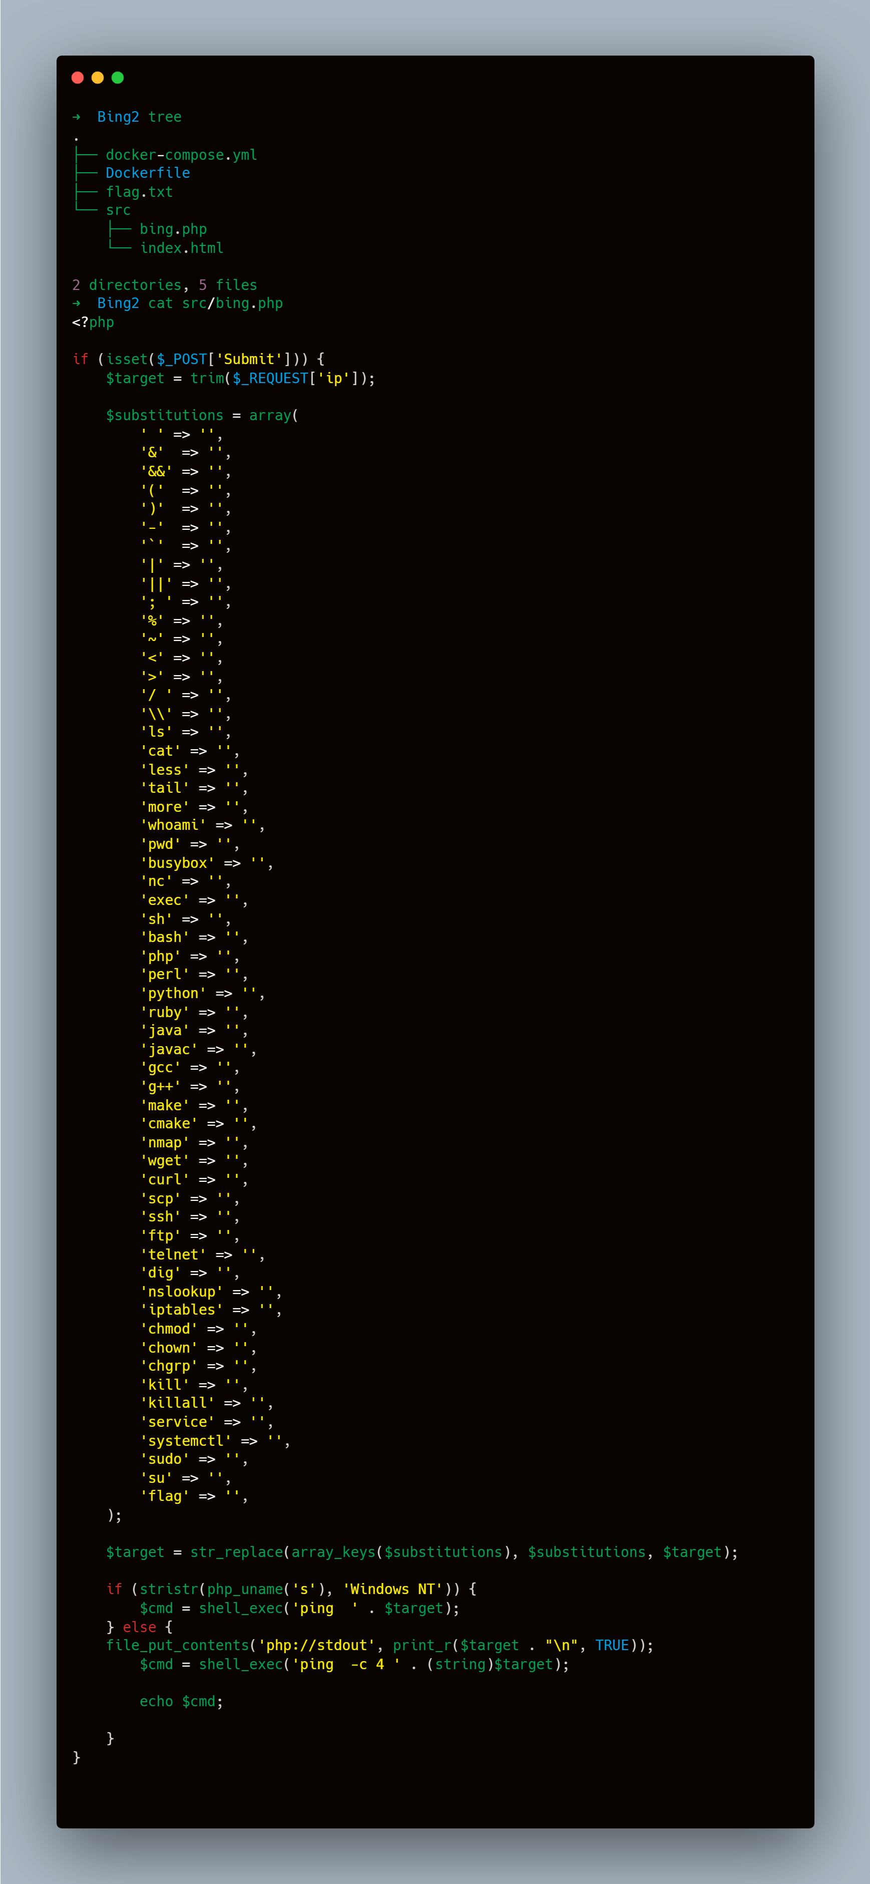The height and width of the screenshot is (1884, 870).
Task: Click index.html under the src folder
Action: (181, 248)
